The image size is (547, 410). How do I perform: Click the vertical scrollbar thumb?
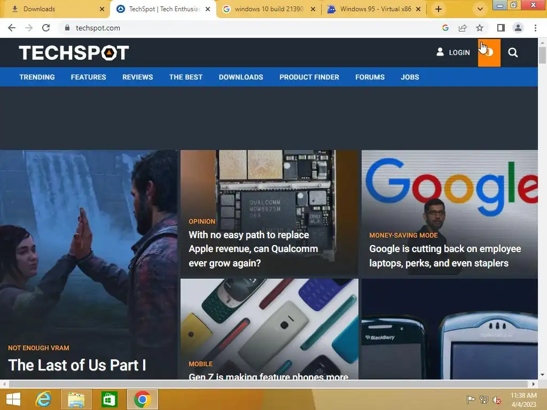tap(542, 56)
